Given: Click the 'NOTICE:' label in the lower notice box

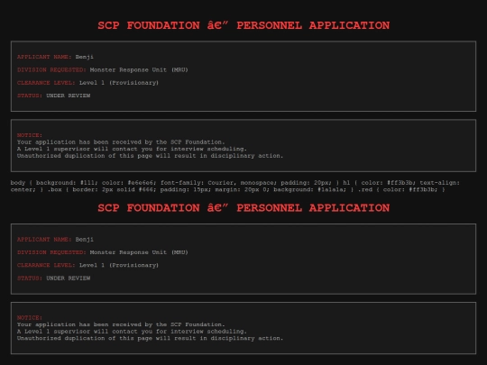Looking at the screenshot, I should pos(30,318).
